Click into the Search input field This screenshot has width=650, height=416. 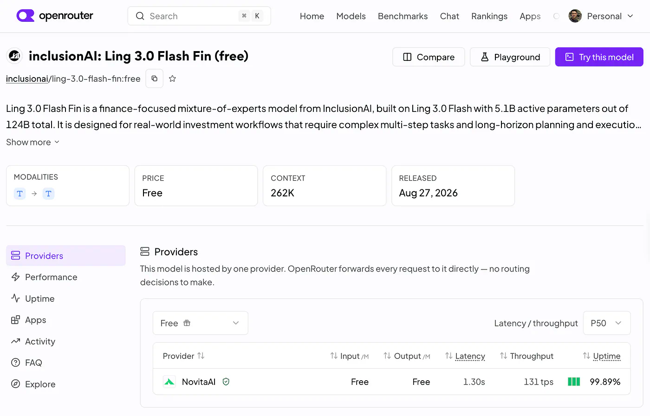pyautogui.click(x=199, y=16)
